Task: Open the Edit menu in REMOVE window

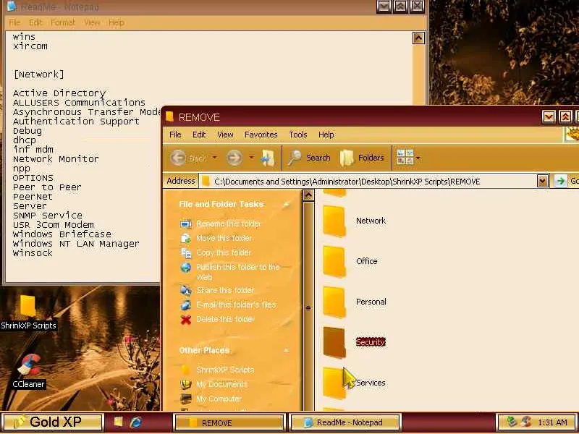Action: pos(199,135)
